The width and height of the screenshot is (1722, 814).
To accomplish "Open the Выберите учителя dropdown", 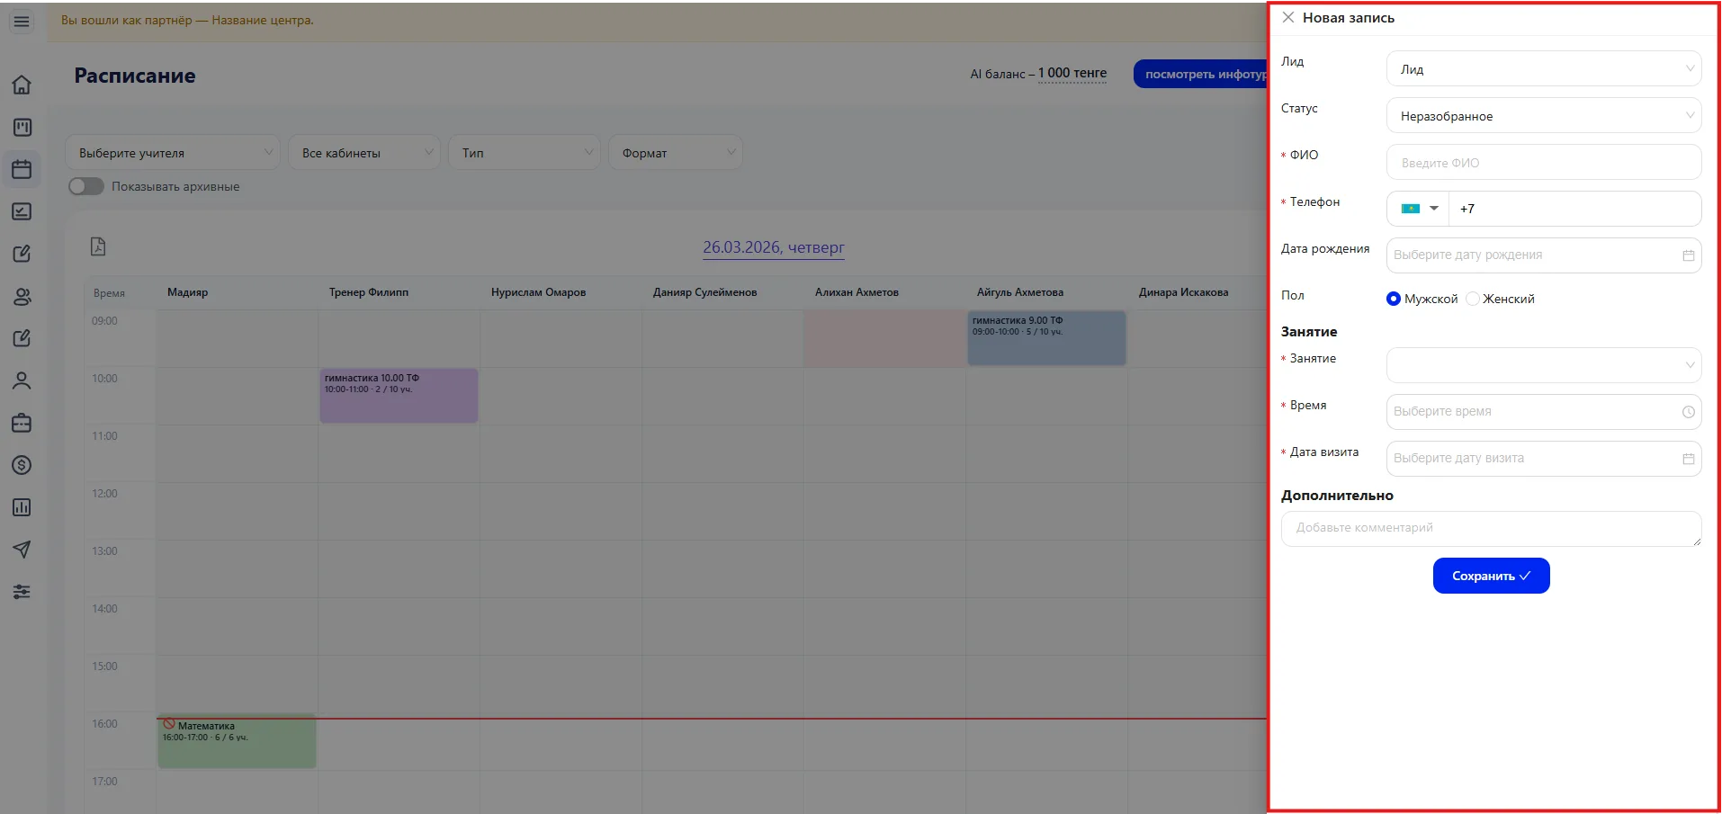I will coord(173,153).
